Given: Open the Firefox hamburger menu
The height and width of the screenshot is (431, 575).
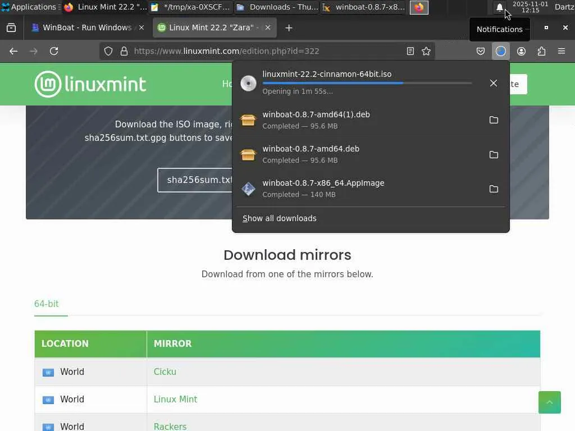Looking at the screenshot, I should [562, 51].
